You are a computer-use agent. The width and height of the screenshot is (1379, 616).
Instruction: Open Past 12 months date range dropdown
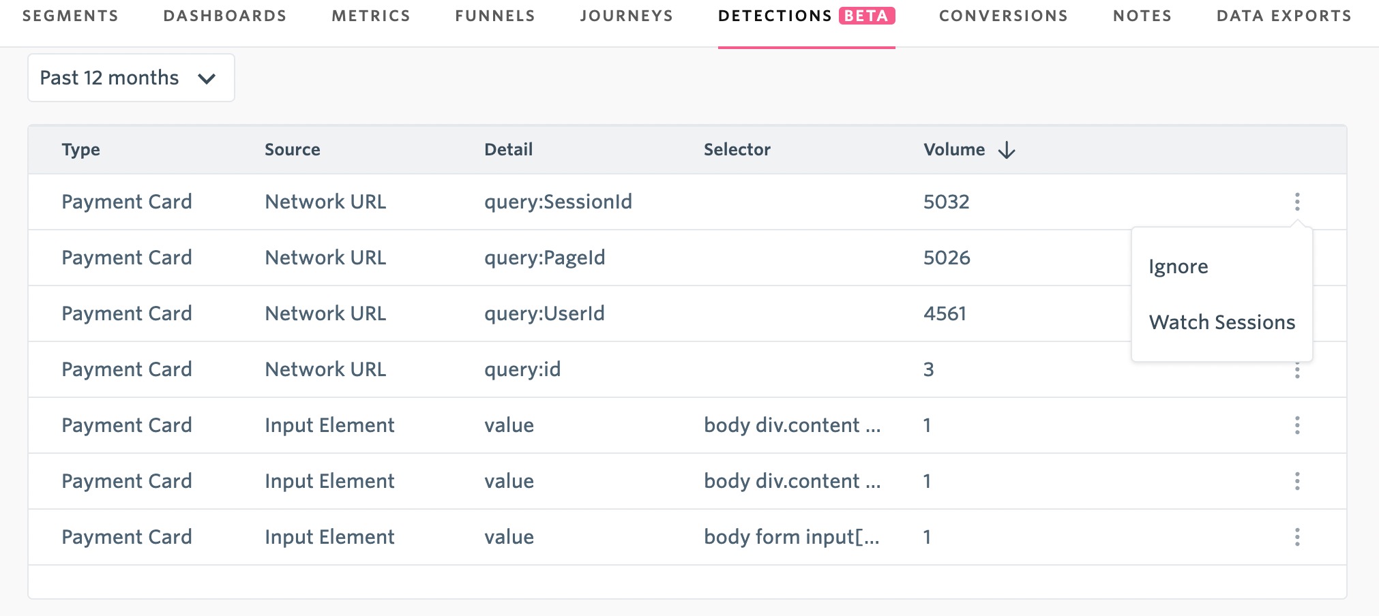coord(131,78)
